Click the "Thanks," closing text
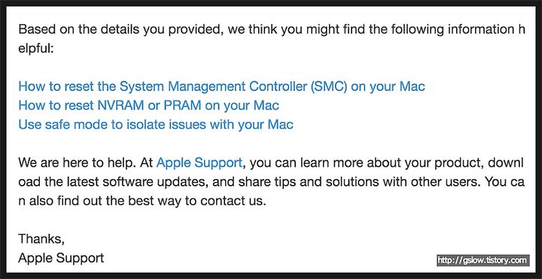The image size is (542, 279). point(41,239)
